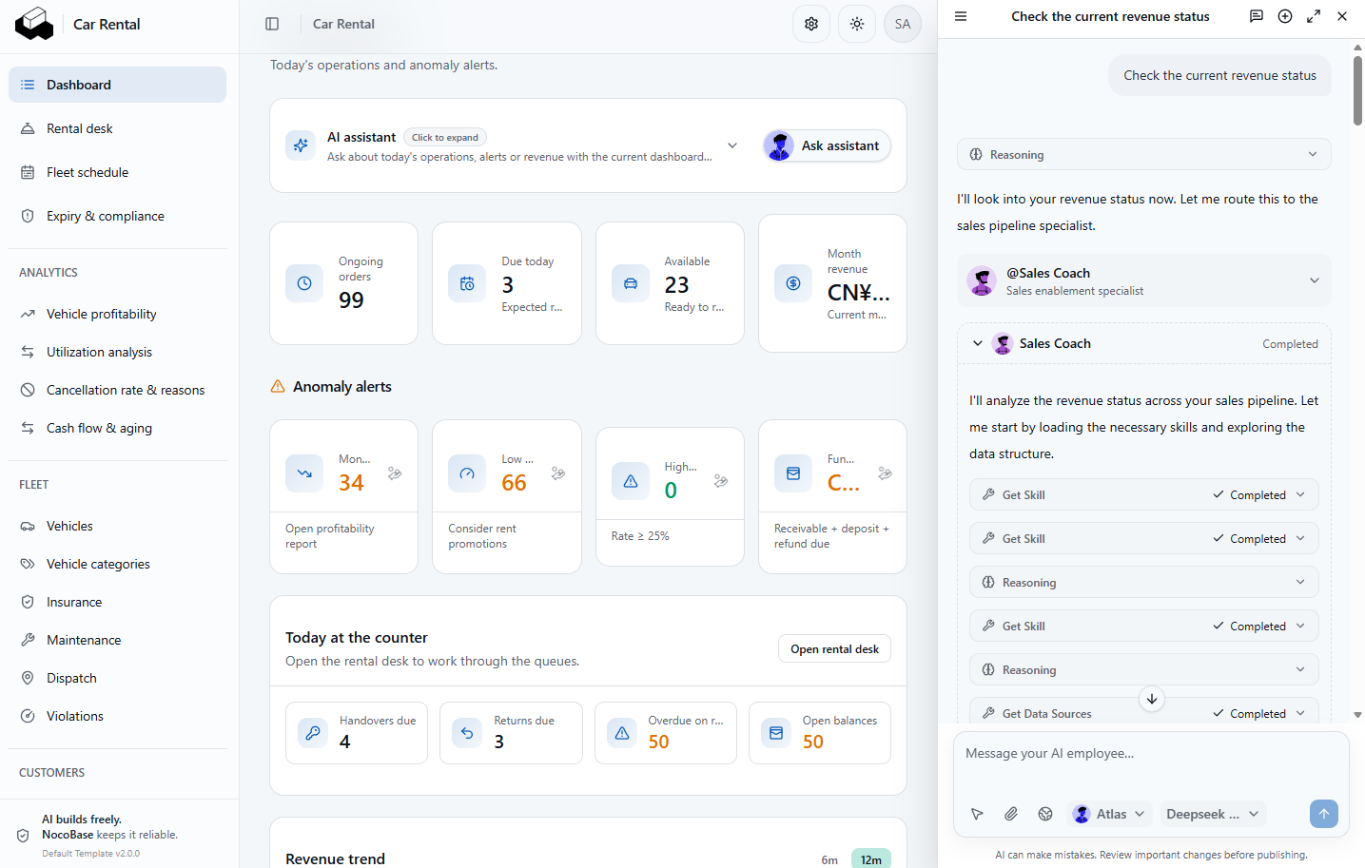Open Violations menu item
The height and width of the screenshot is (868, 1365).
[x=118, y=716]
